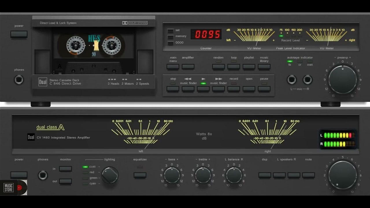
Task: Click the R channel LED level bar
Action: coord(339,144)
